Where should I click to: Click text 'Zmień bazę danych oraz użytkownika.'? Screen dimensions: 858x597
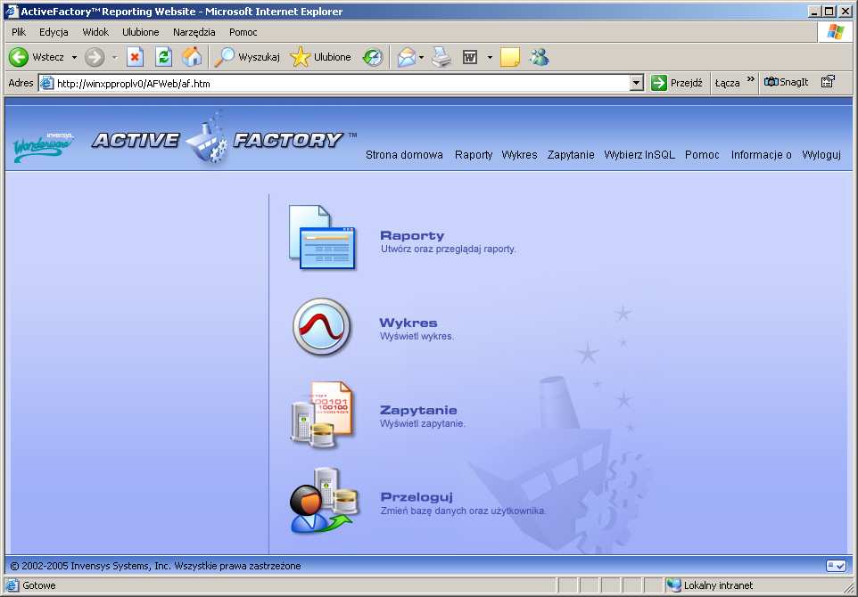[x=463, y=511]
